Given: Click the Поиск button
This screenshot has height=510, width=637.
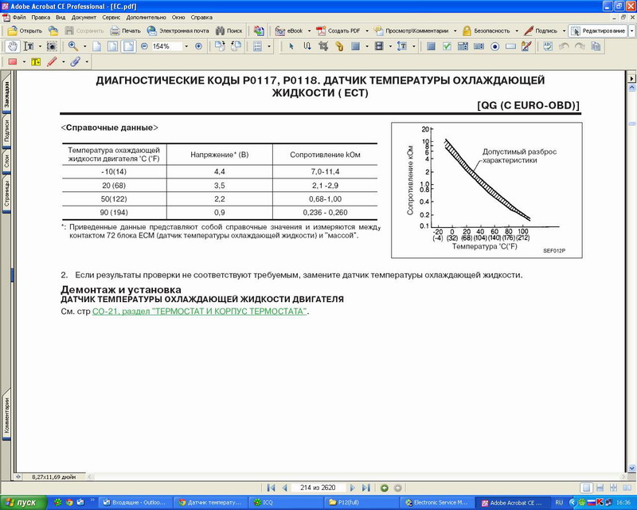Looking at the screenshot, I should click(x=229, y=31).
